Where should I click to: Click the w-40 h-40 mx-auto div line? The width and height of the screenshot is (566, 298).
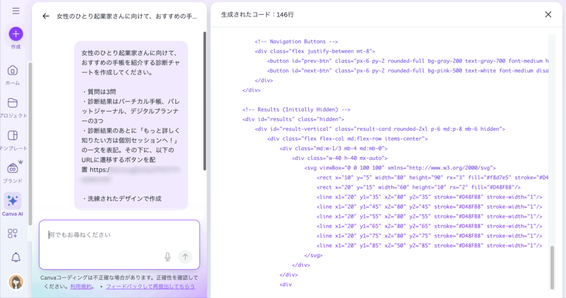[340, 158]
